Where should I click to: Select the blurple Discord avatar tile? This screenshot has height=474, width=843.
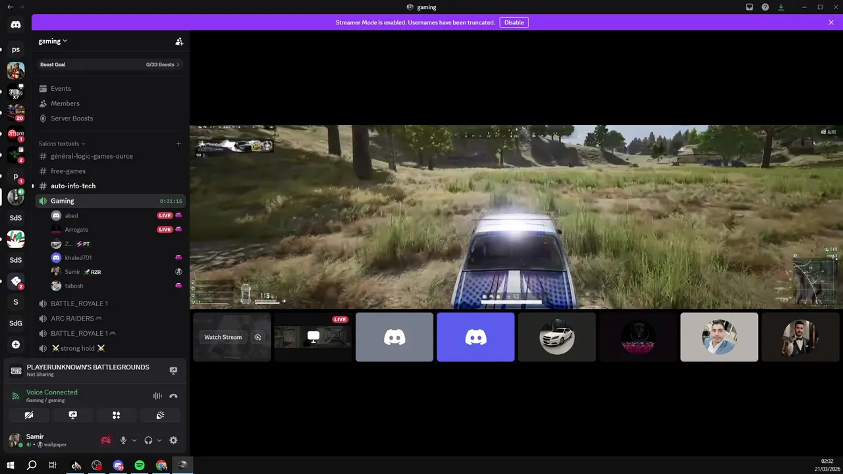[476, 337]
